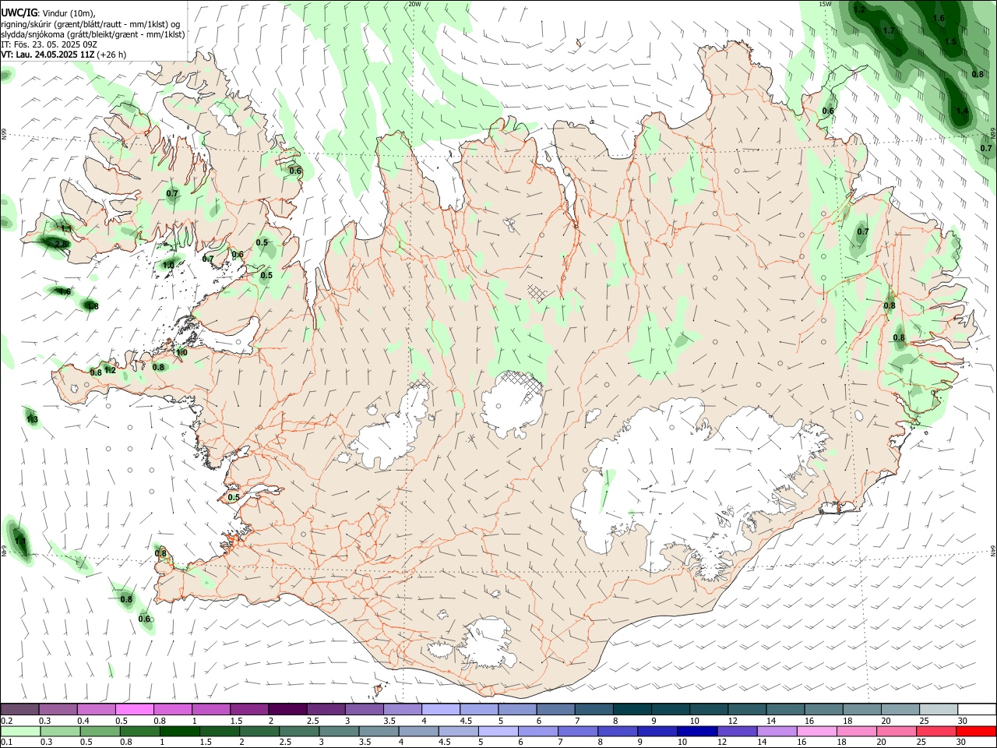
Task: Click the navy blue 10 mm rain swatch
Action: tap(698, 732)
